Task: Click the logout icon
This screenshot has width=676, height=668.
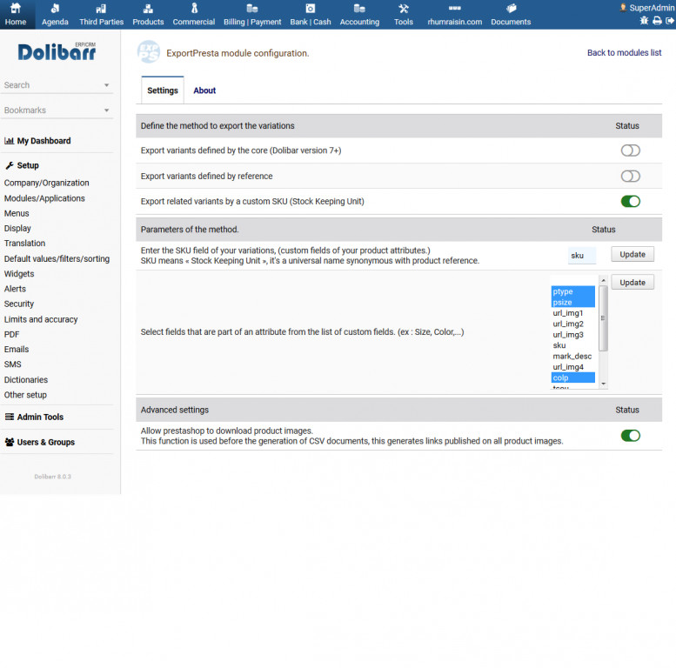Action: point(670,20)
